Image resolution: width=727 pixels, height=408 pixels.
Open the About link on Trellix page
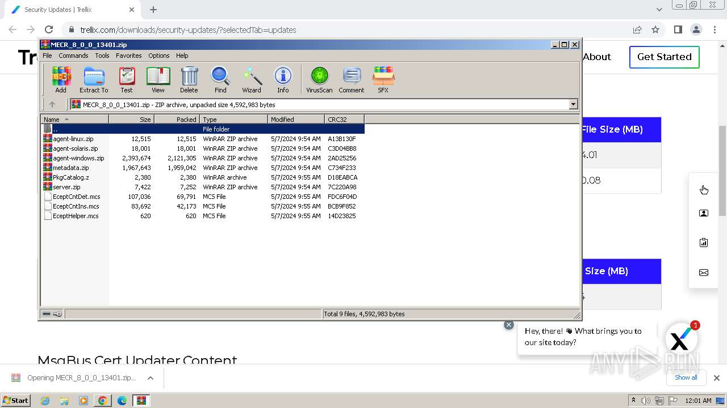click(x=597, y=57)
